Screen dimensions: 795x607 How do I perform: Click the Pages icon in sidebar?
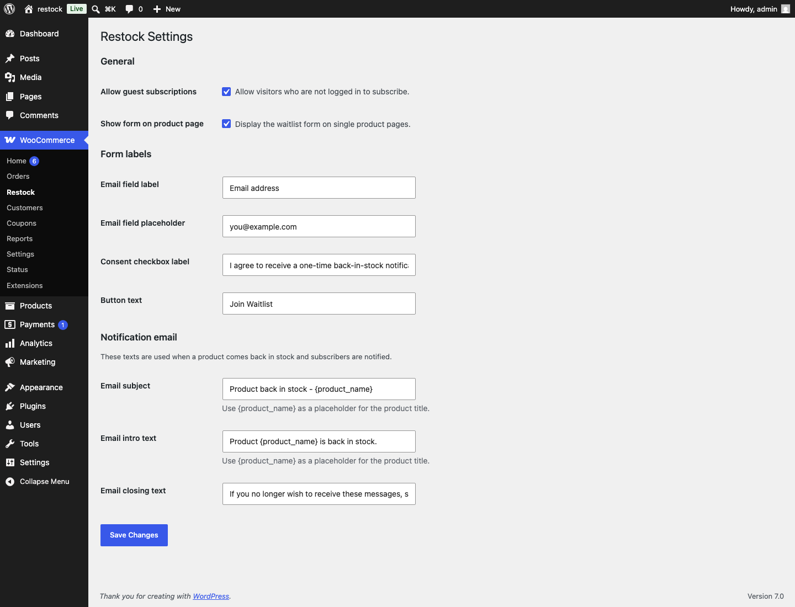tap(10, 97)
